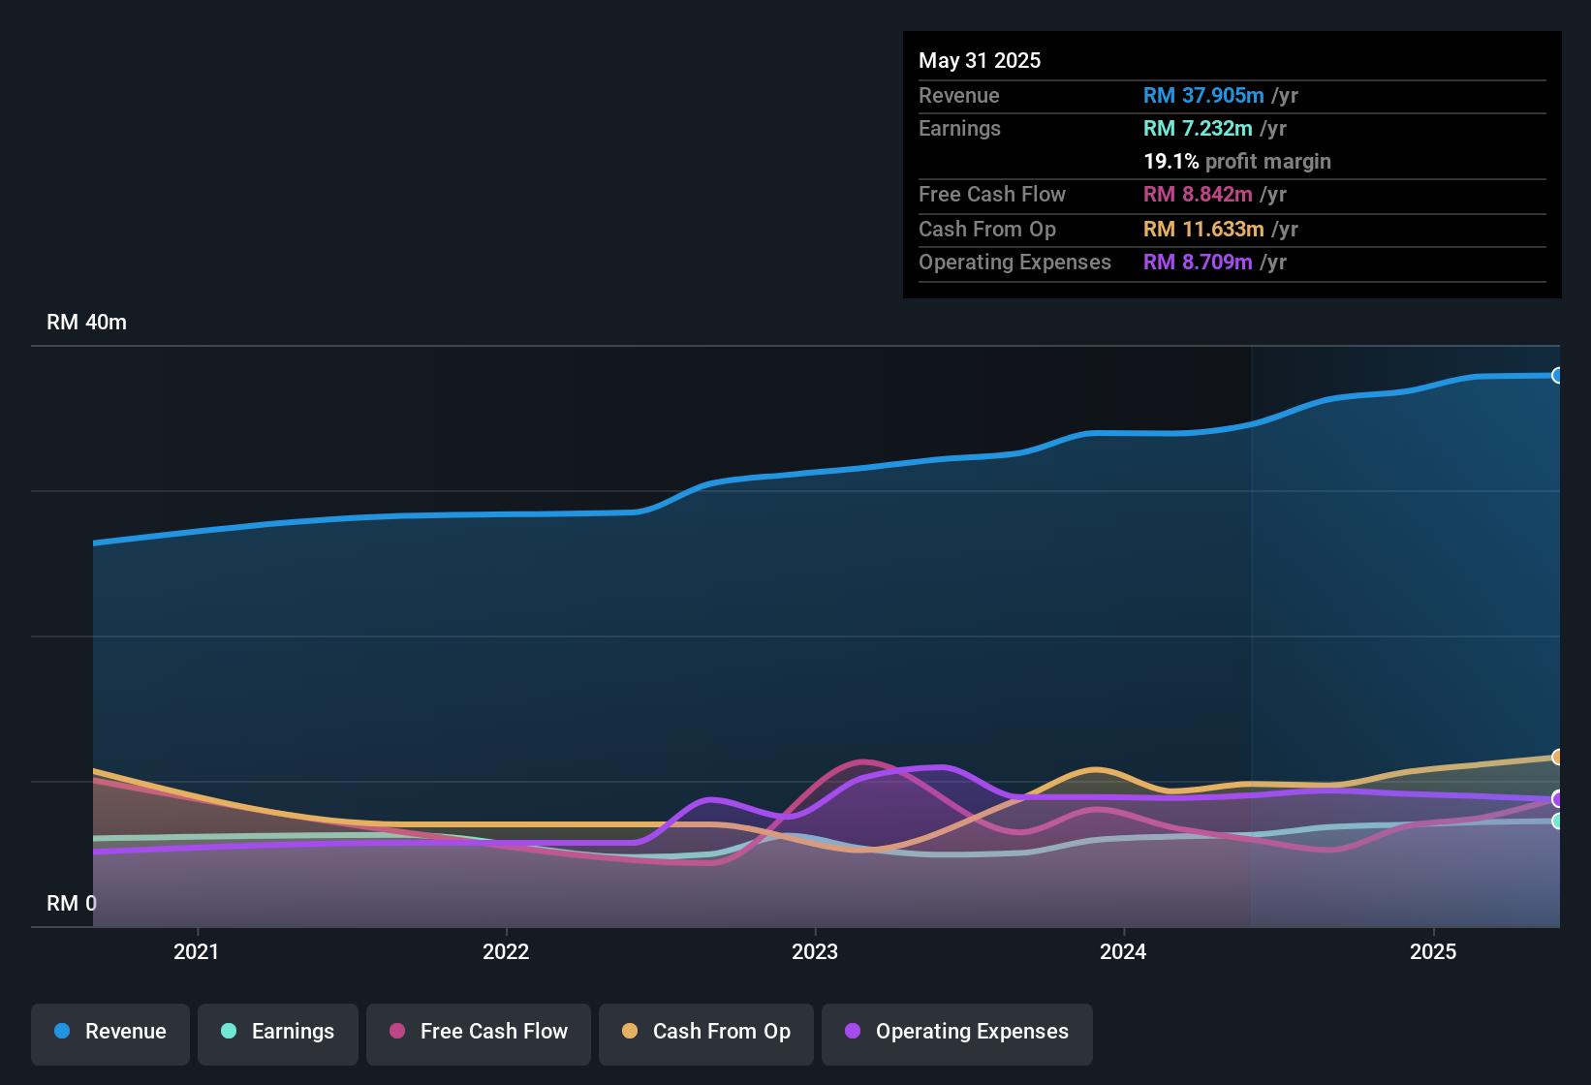The width and height of the screenshot is (1591, 1085).
Task: Toggle Operating Expenses legend button
Action: tap(957, 1033)
